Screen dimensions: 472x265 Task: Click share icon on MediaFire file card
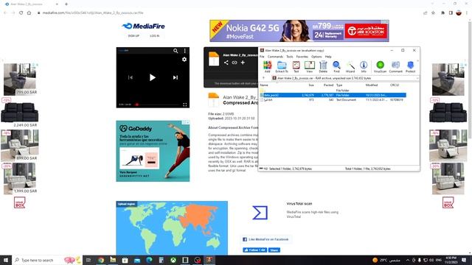coord(226,63)
